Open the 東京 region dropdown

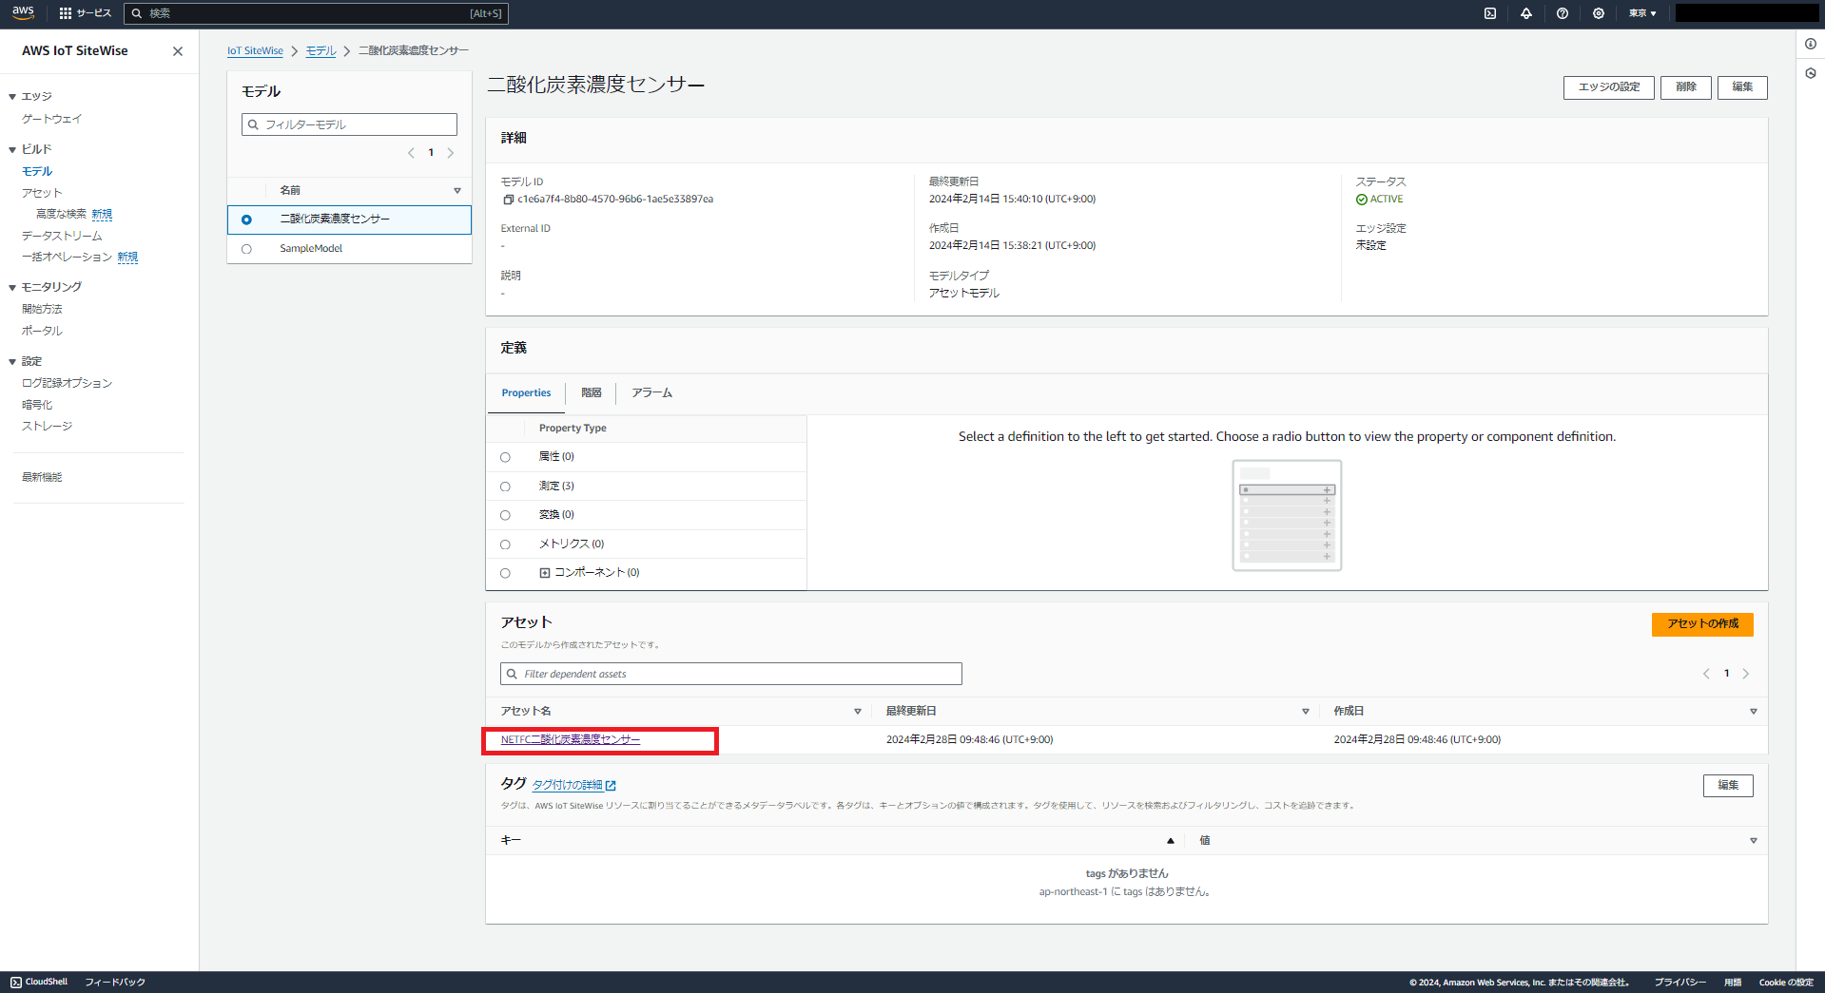[x=1642, y=13]
